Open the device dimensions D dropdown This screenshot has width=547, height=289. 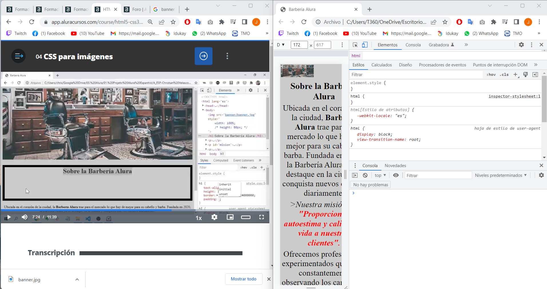[281, 45]
